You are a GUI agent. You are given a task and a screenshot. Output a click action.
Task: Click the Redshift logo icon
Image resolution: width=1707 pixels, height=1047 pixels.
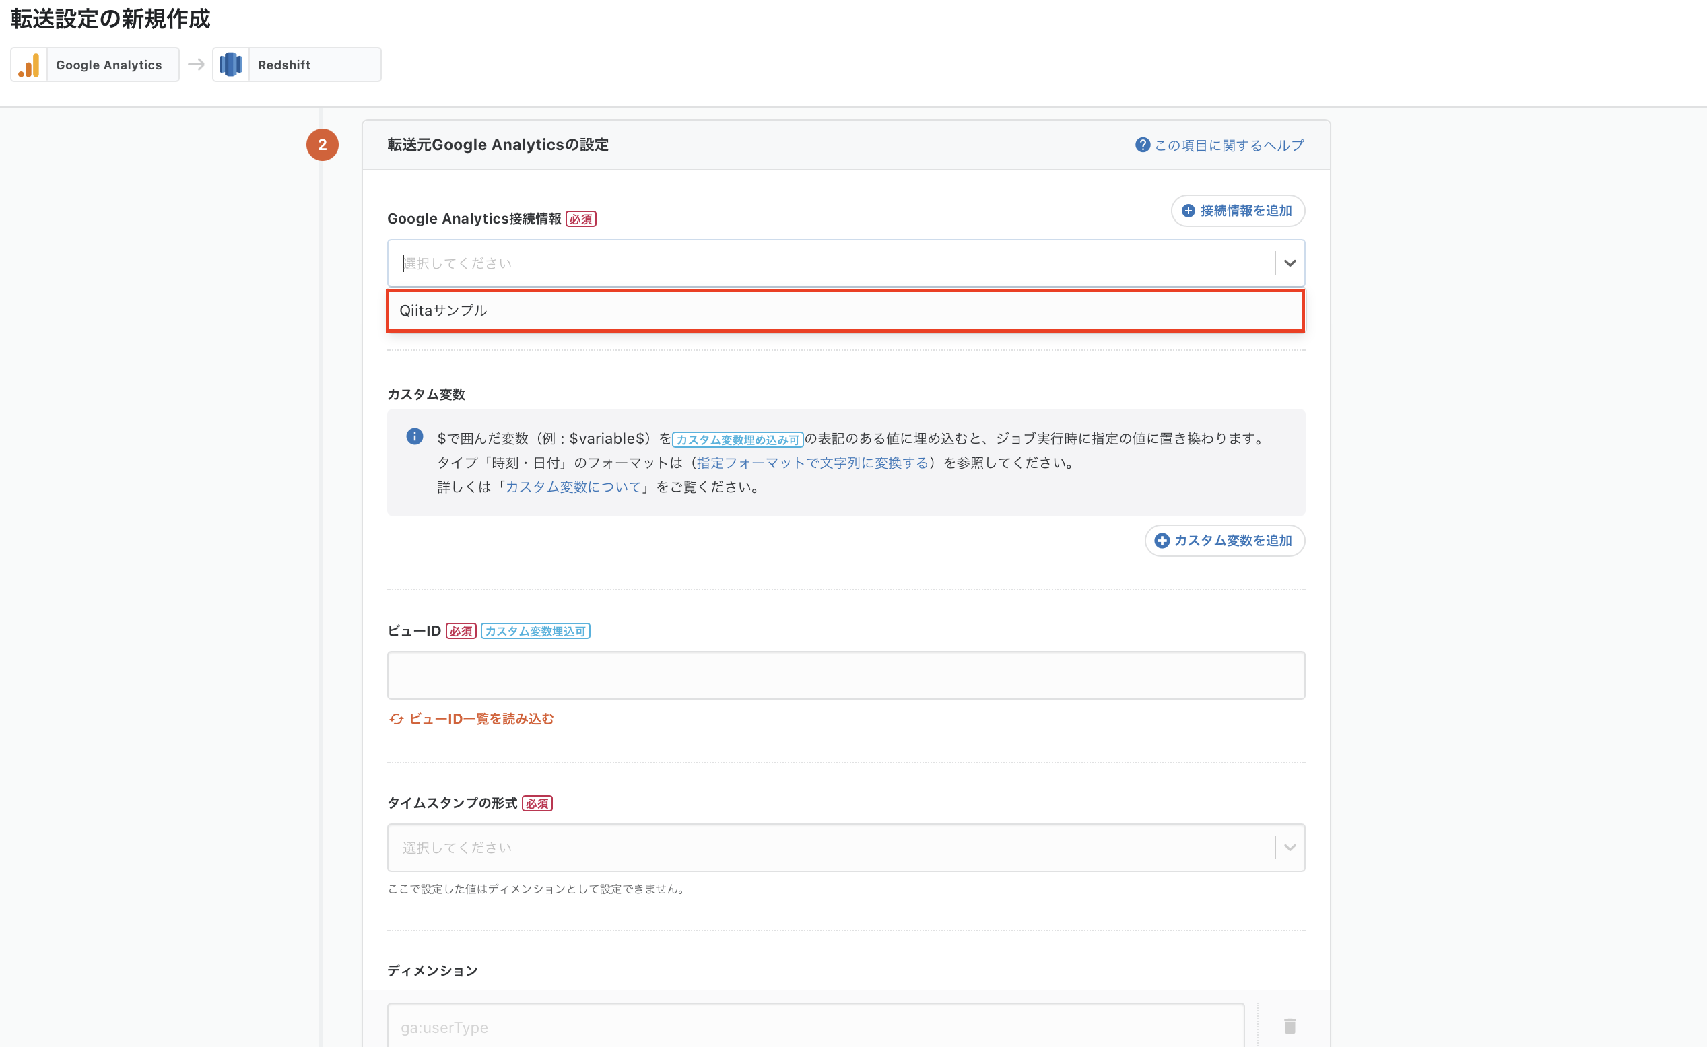pyautogui.click(x=231, y=65)
